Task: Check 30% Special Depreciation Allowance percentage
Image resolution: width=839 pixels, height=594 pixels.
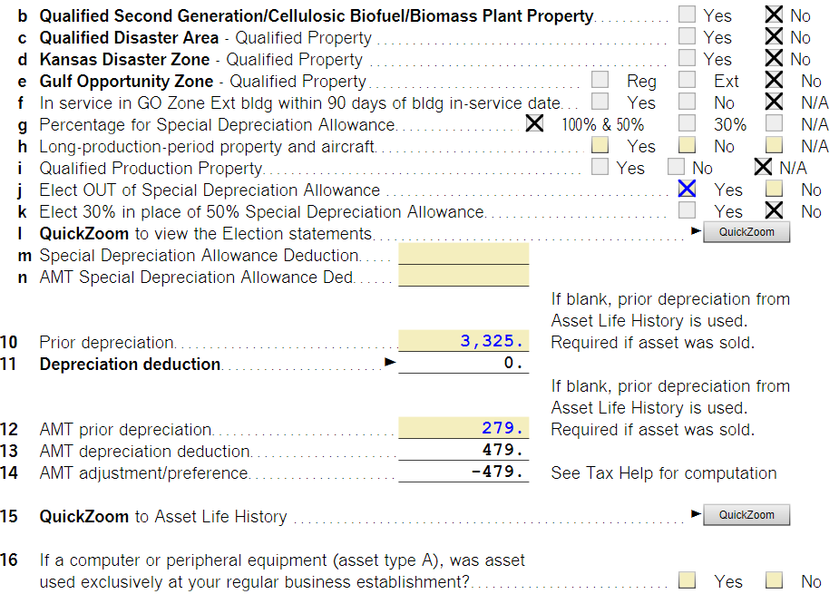Action: point(688,124)
